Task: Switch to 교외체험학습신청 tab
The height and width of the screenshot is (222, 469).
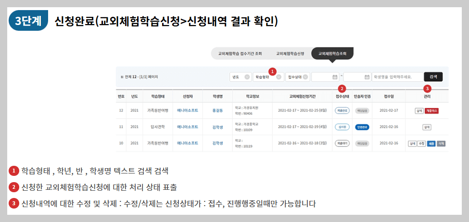Action: click(x=290, y=54)
